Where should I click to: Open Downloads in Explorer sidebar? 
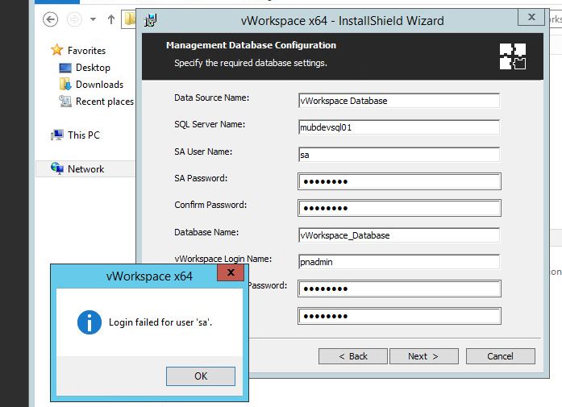[x=100, y=85]
